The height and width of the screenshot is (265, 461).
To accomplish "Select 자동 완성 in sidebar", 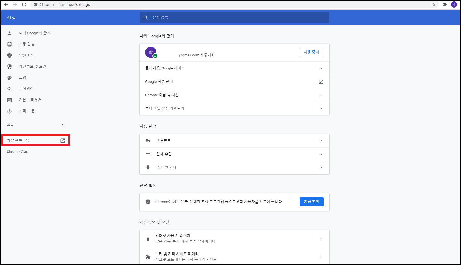I will [x=27, y=44].
